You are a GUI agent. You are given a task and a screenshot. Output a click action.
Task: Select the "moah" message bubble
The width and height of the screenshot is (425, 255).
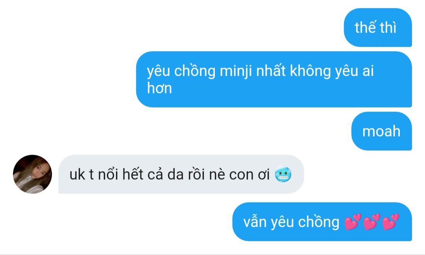coord(382,131)
